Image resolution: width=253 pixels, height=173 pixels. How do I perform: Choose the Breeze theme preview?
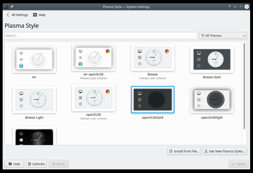[x=153, y=57]
